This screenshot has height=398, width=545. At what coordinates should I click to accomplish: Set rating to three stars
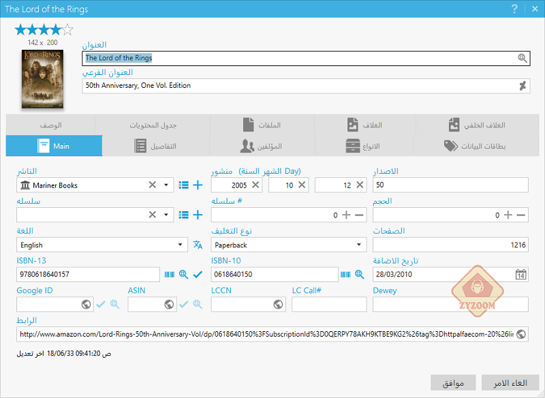[x=44, y=30]
